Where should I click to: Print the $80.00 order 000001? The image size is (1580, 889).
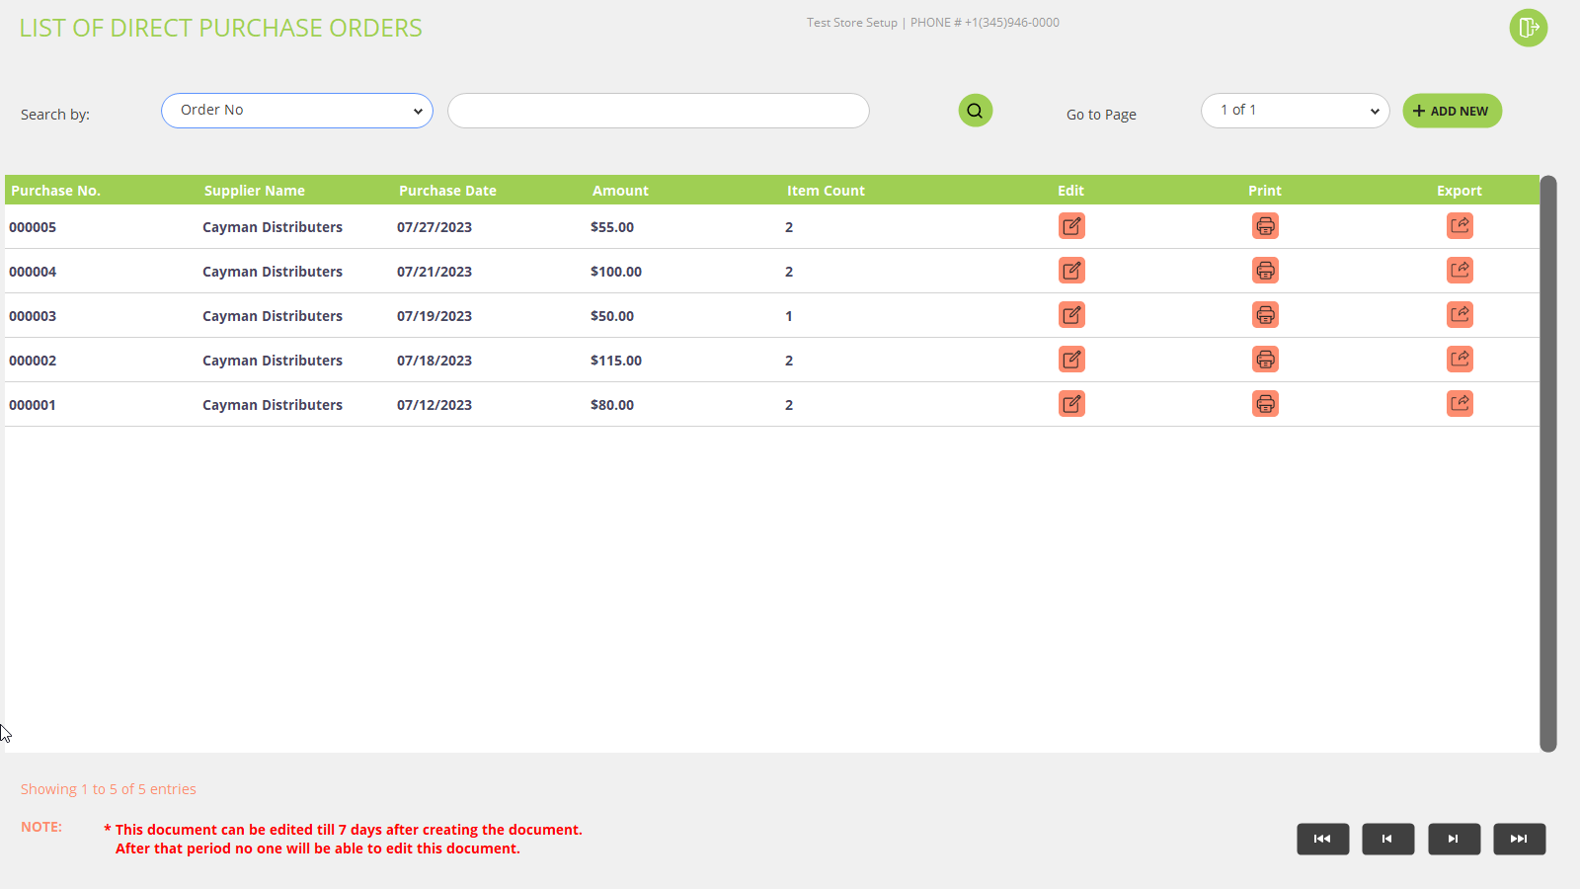coord(1265,404)
